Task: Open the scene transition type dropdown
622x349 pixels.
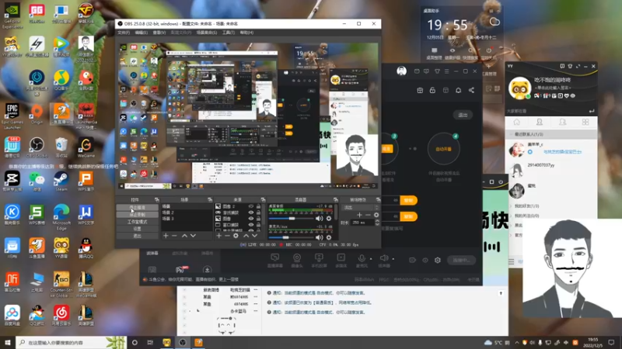Action: pyautogui.click(x=361, y=207)
